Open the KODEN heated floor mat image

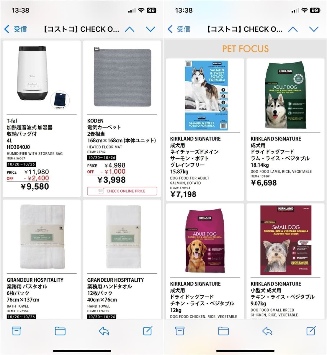[x=122, y=77]
